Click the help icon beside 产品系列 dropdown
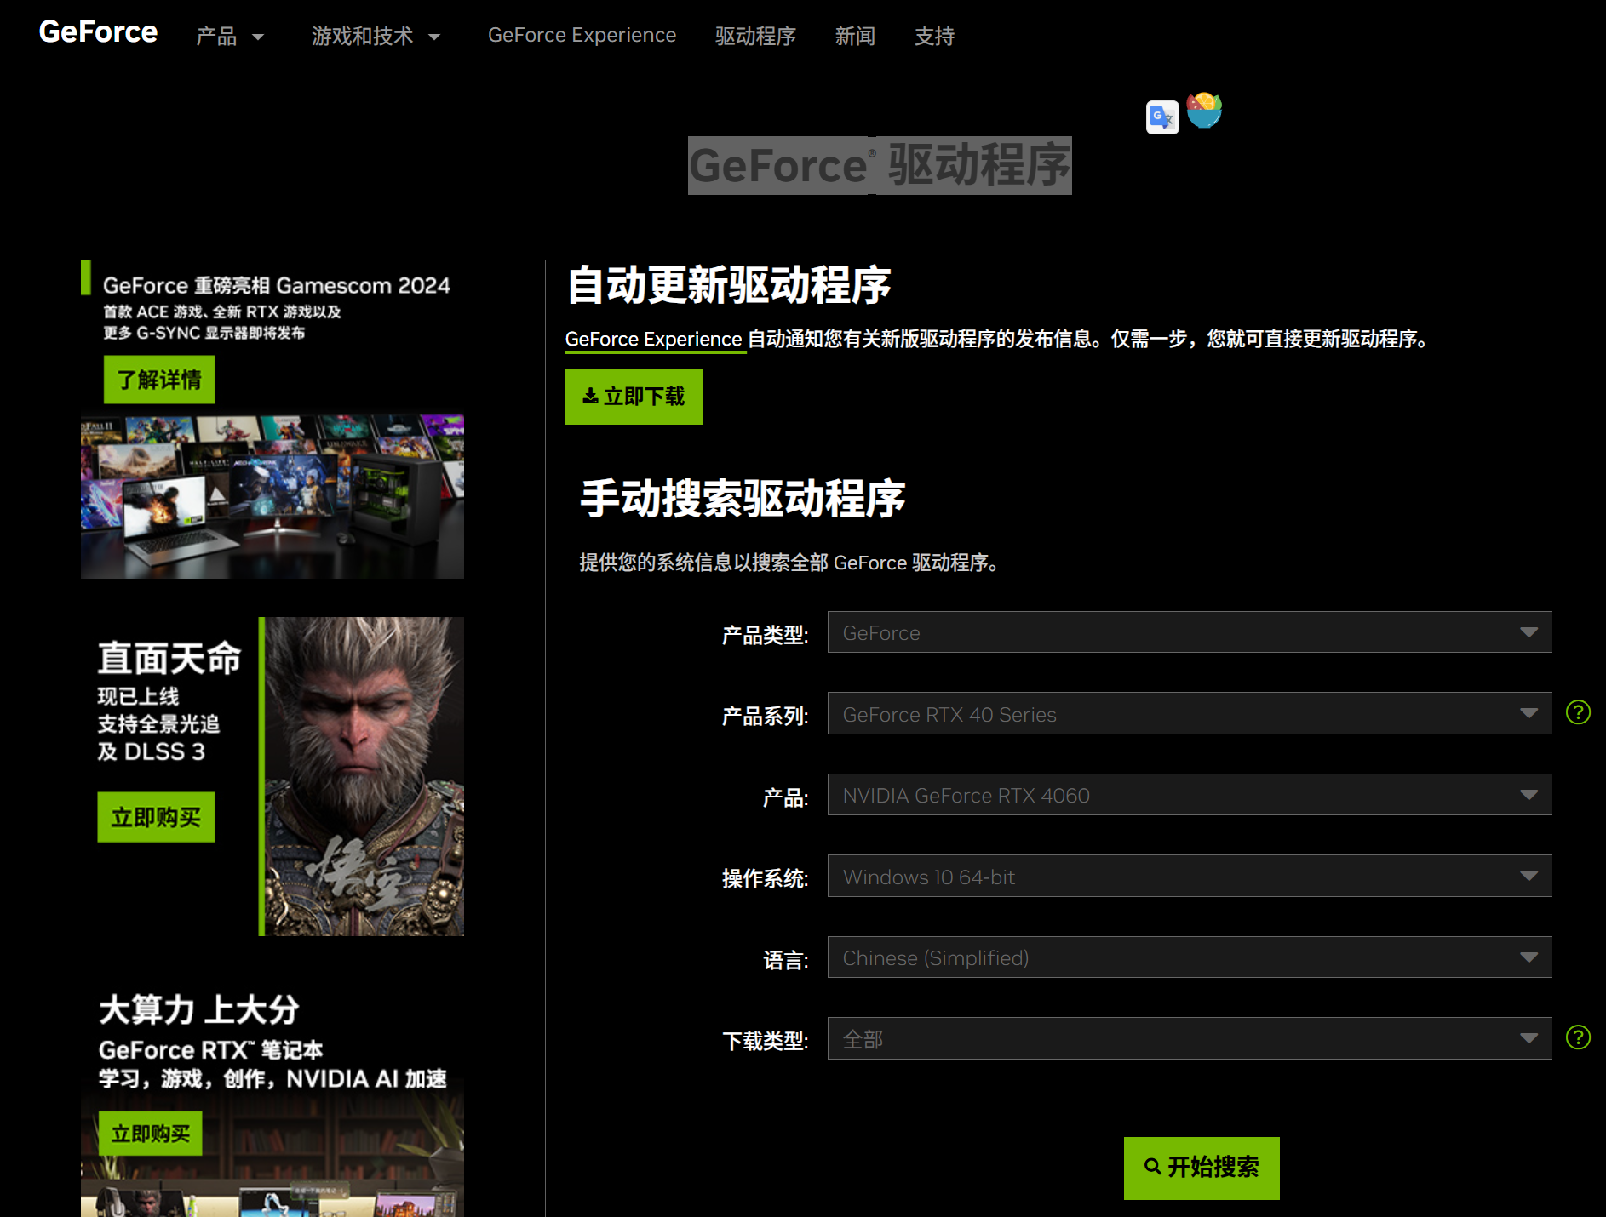This screenshot has width=1606, height=1217. coord(1578,712)
